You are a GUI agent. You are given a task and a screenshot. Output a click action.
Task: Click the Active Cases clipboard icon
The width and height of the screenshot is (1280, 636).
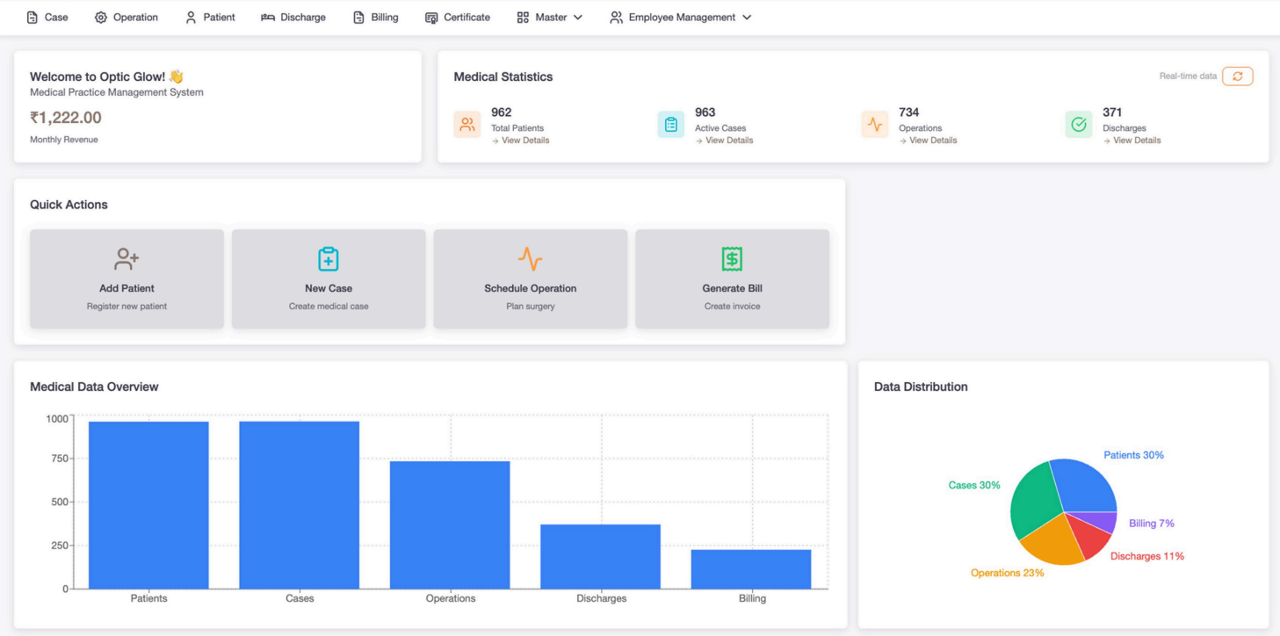pyautogui.click(x=671, y=125)
